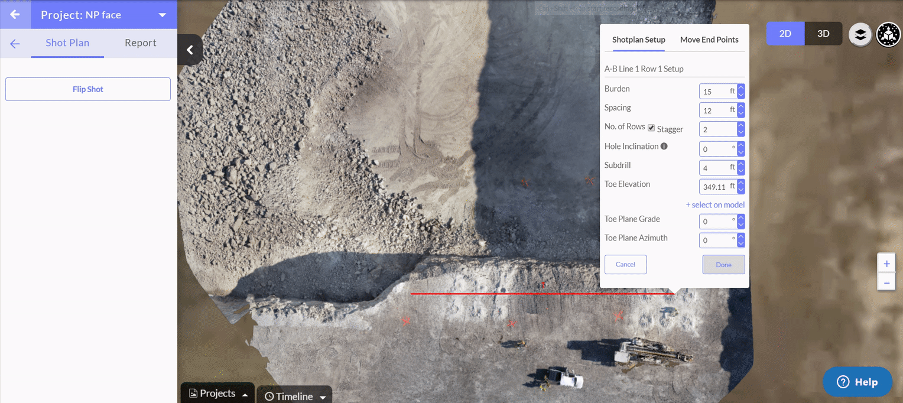
Task: Decrease Toe Elevation with its down arrow
Action: click(x=741, y=190)
